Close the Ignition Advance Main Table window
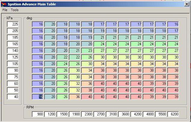Image resolution: width=191 pixels, height=122 pixels. coord(186,4)
